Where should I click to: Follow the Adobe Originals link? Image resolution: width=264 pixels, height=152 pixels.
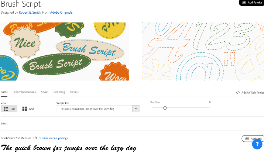click(x=61, y=13)
